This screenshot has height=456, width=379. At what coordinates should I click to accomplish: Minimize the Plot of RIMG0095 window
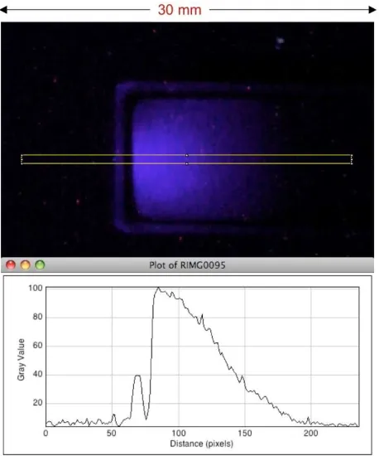tap(26, 265)
